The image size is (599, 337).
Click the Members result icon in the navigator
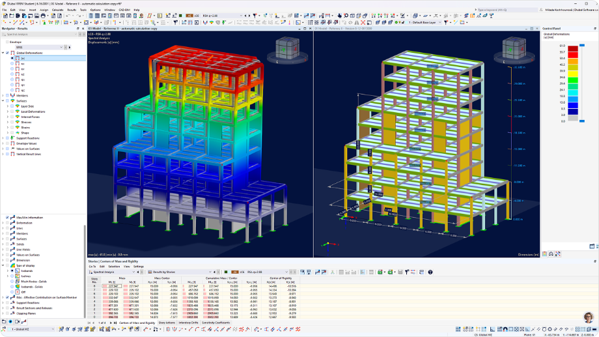(x=12, y=96)
